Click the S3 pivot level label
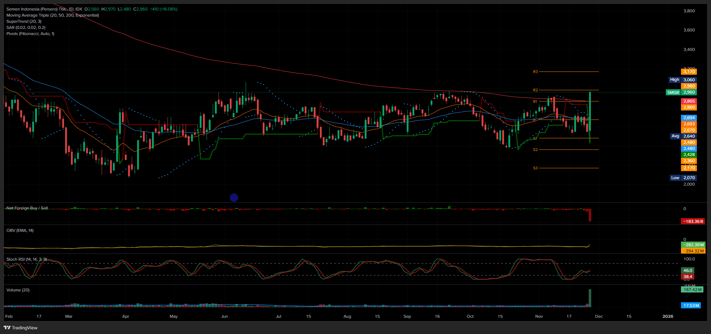The width and height of the screenshot is (711, 334). 535,168
